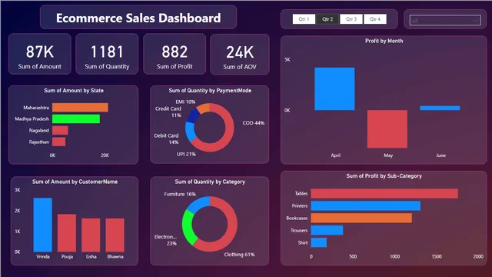Click the 'UPI 21%' label
Image resolution: width=492 pixels, height=277 pixels.
click(186, 154)
